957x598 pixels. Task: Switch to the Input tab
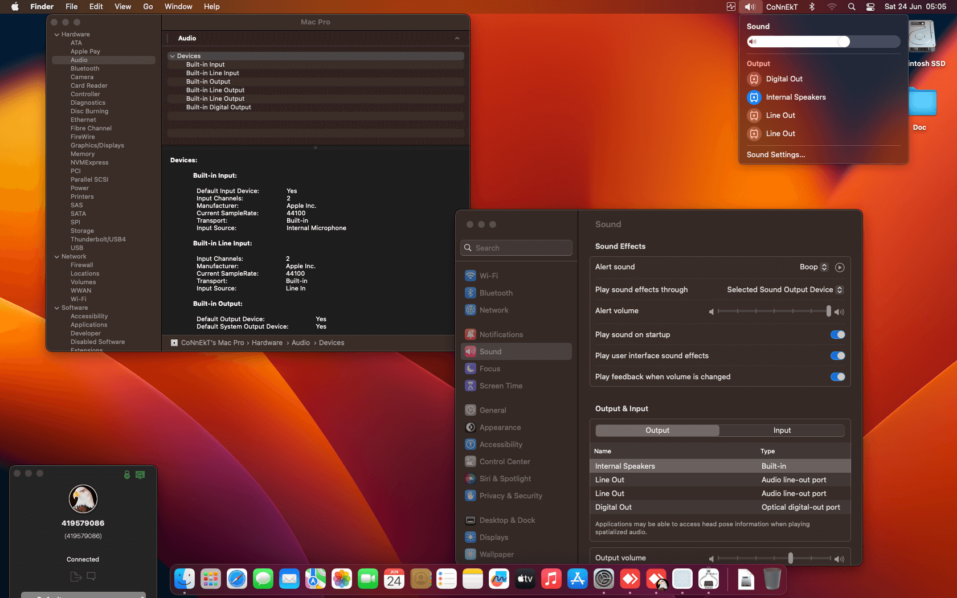(782, 431)
